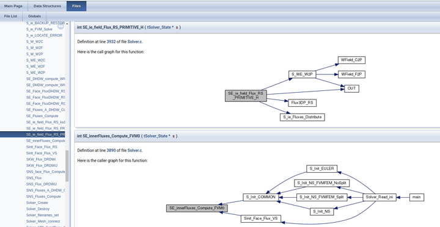Open Solver.c link beside line 3890
This screenshot has width=440, height=227.
[135, 151]
